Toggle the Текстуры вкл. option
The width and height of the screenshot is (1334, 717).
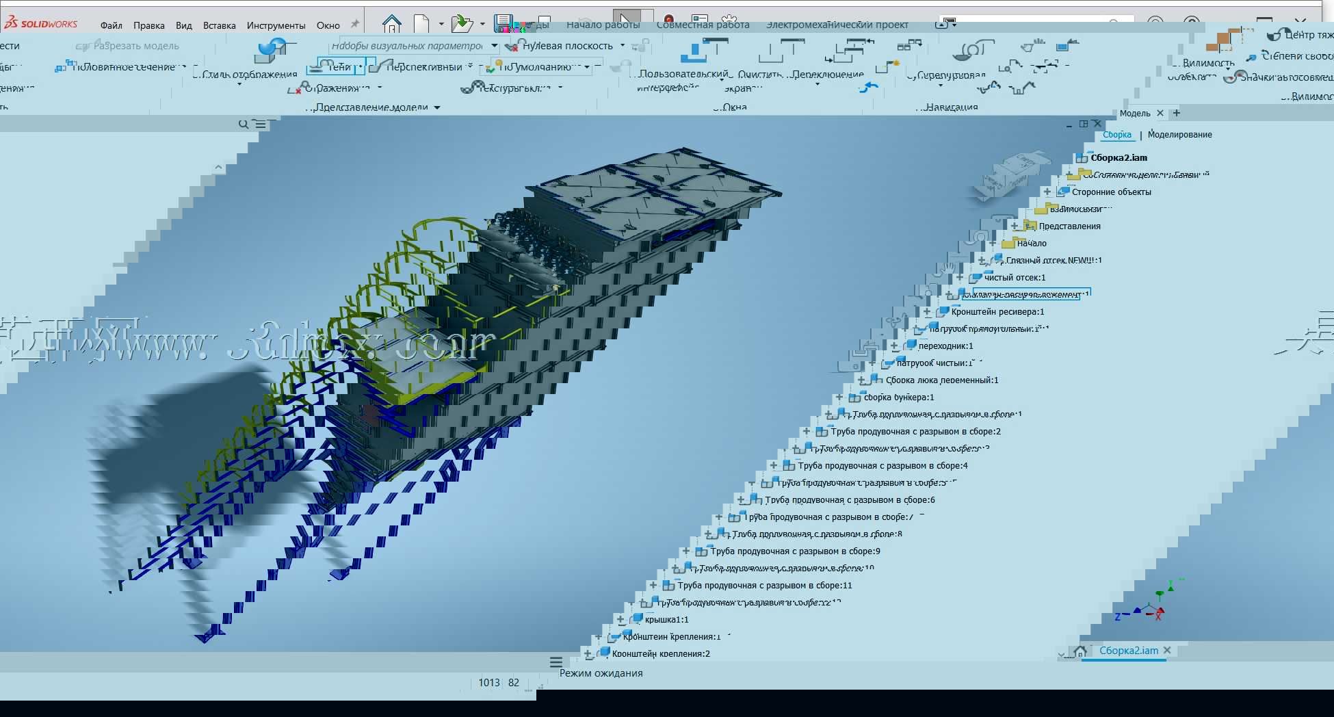tap(512, 88)
